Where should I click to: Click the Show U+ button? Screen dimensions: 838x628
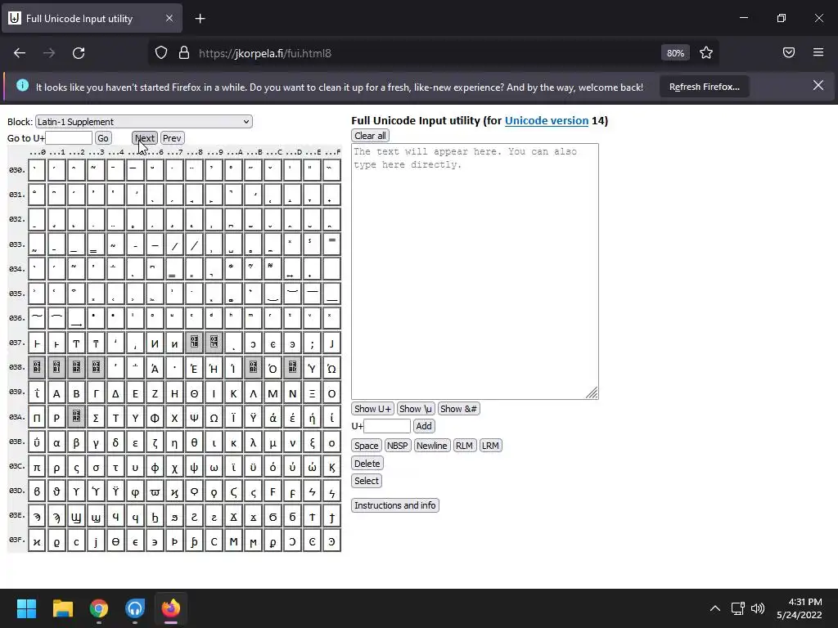coord(372,409)
